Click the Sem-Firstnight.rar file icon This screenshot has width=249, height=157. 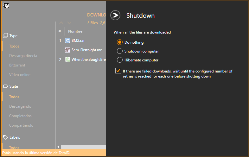point(68,50)
